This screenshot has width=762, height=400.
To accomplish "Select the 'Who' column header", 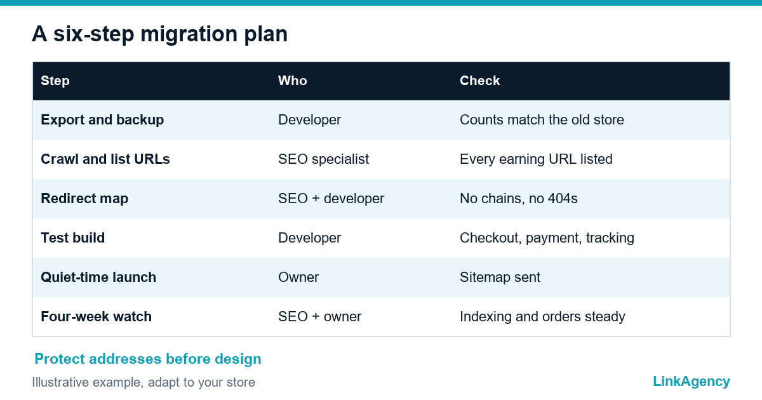I will pos(293,81).
